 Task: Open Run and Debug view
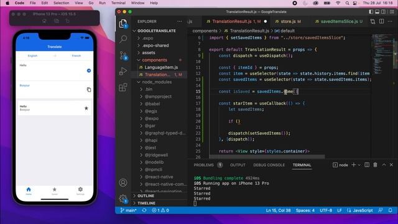point(123,71)
